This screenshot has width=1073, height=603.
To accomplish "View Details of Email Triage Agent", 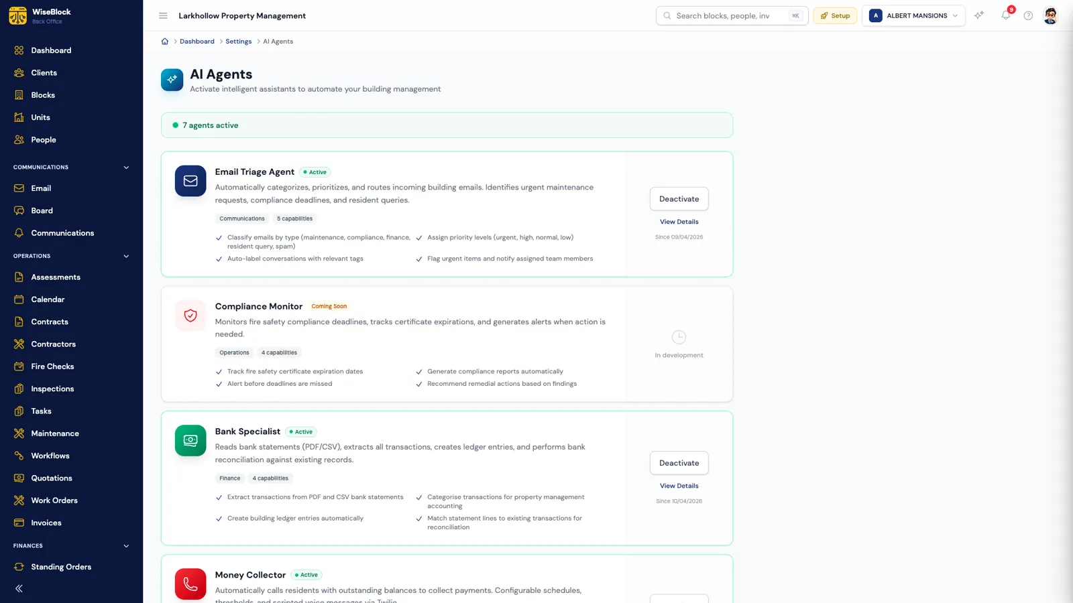I will 679,222.
